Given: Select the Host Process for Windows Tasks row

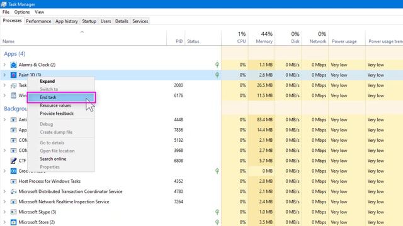Looking at the screenshot, I should (201, 181).
